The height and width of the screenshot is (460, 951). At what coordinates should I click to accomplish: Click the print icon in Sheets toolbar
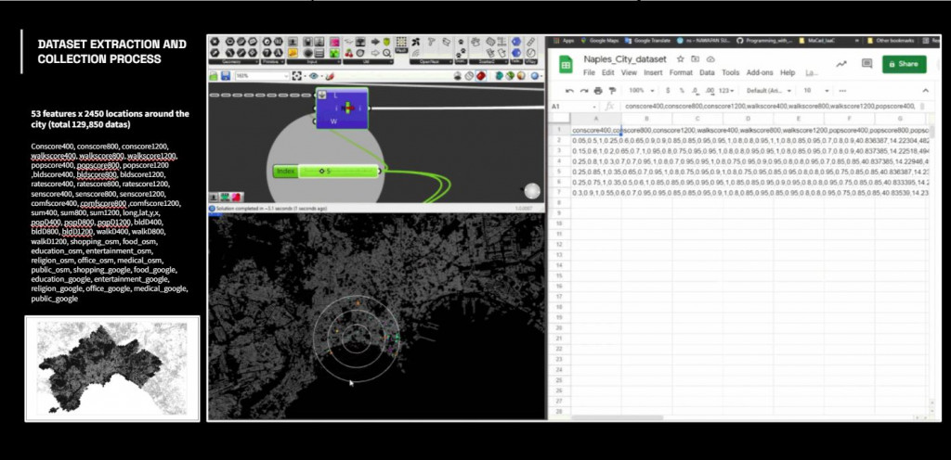(x=597, y=91)
